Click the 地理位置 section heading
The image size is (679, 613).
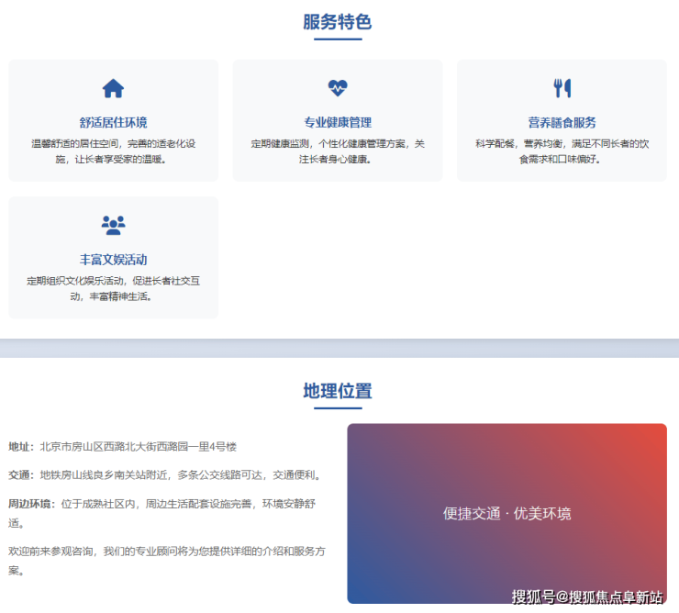coord(338,391)
